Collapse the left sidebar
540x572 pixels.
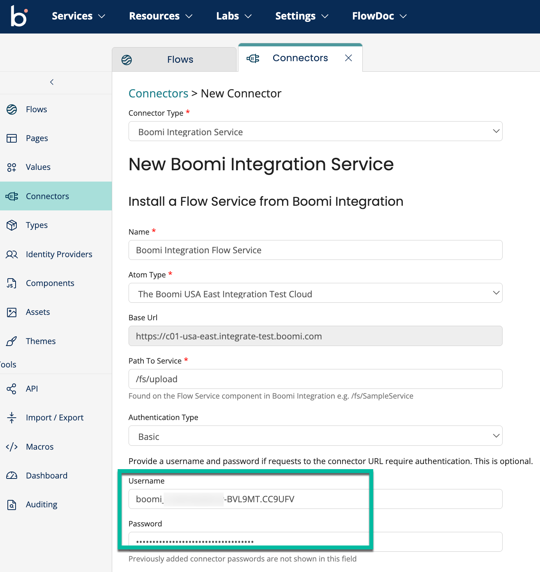pos(52,82)
